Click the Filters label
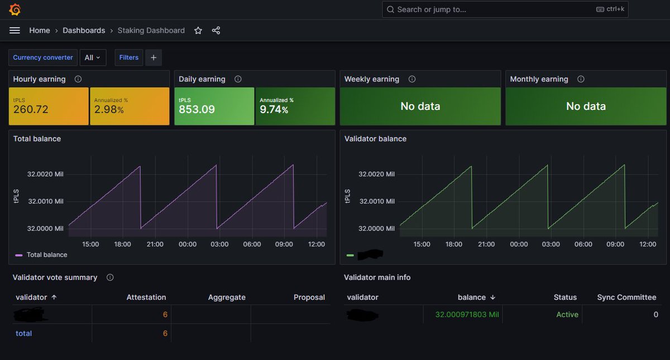 pos(129,57)
